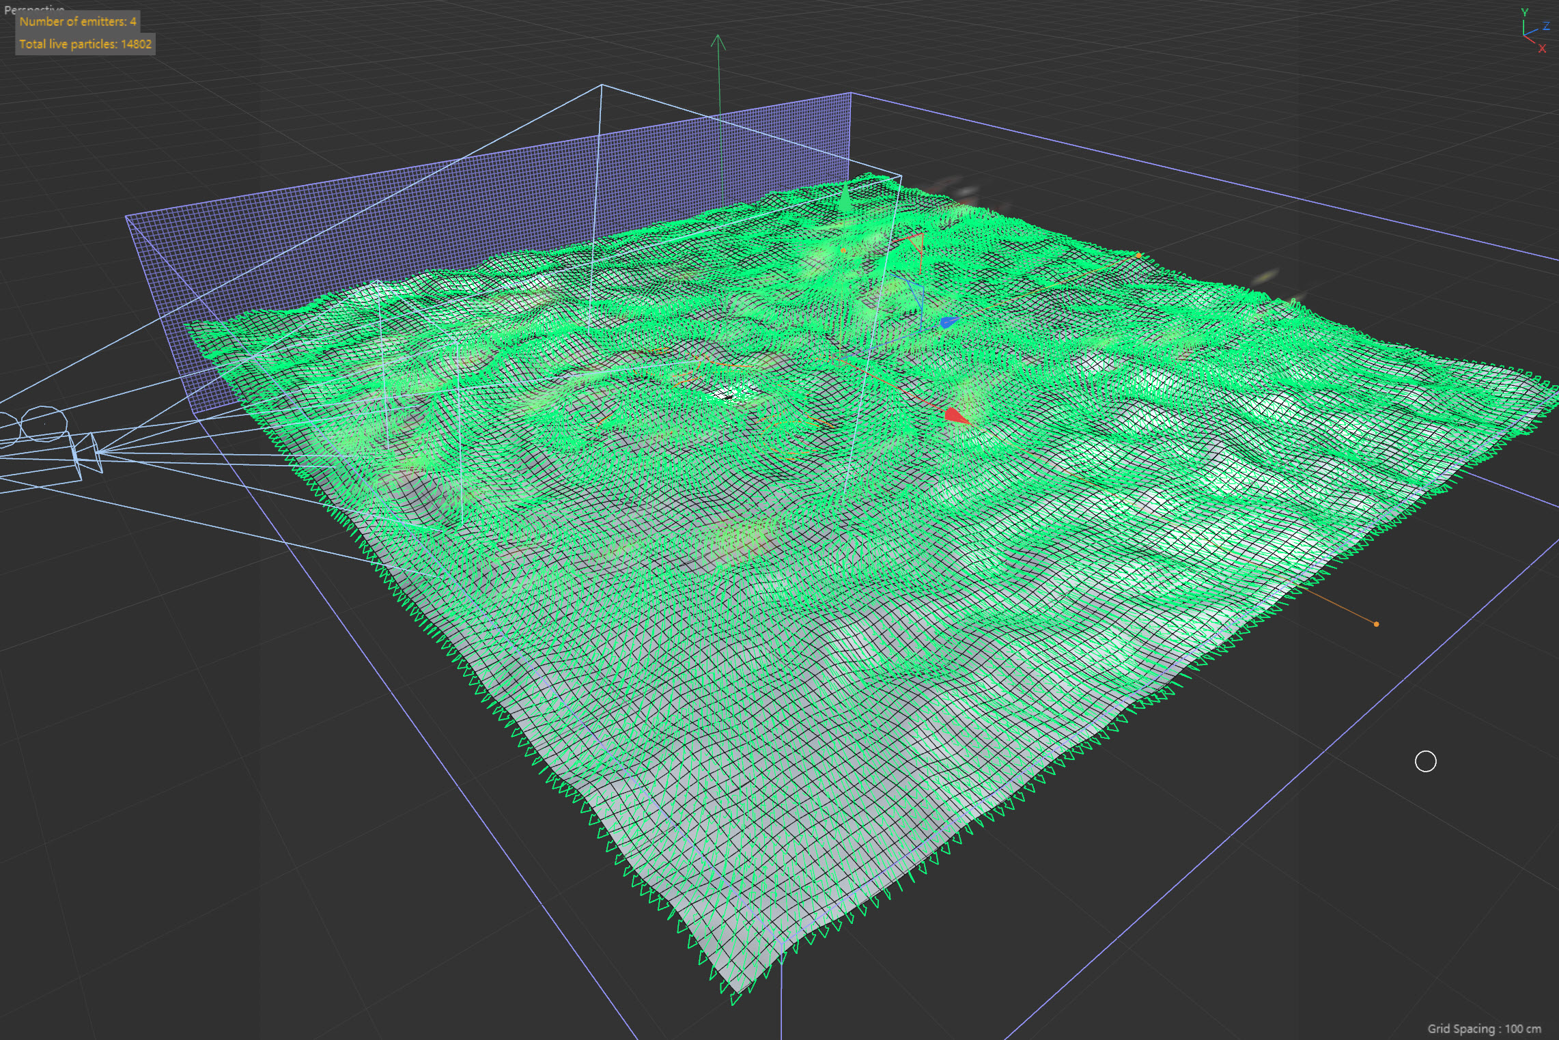The height and width of the screenshot is (1040, 1559).
Task: Click the blue Z-axis arrow handle
Action: point(949,322)
